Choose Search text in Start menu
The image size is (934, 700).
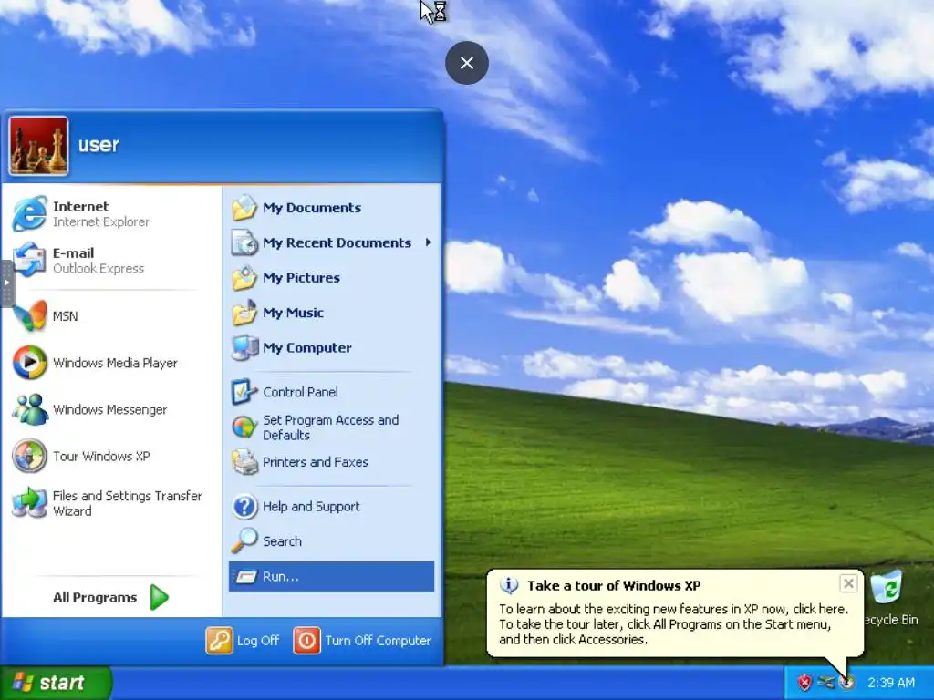(283, 541)
